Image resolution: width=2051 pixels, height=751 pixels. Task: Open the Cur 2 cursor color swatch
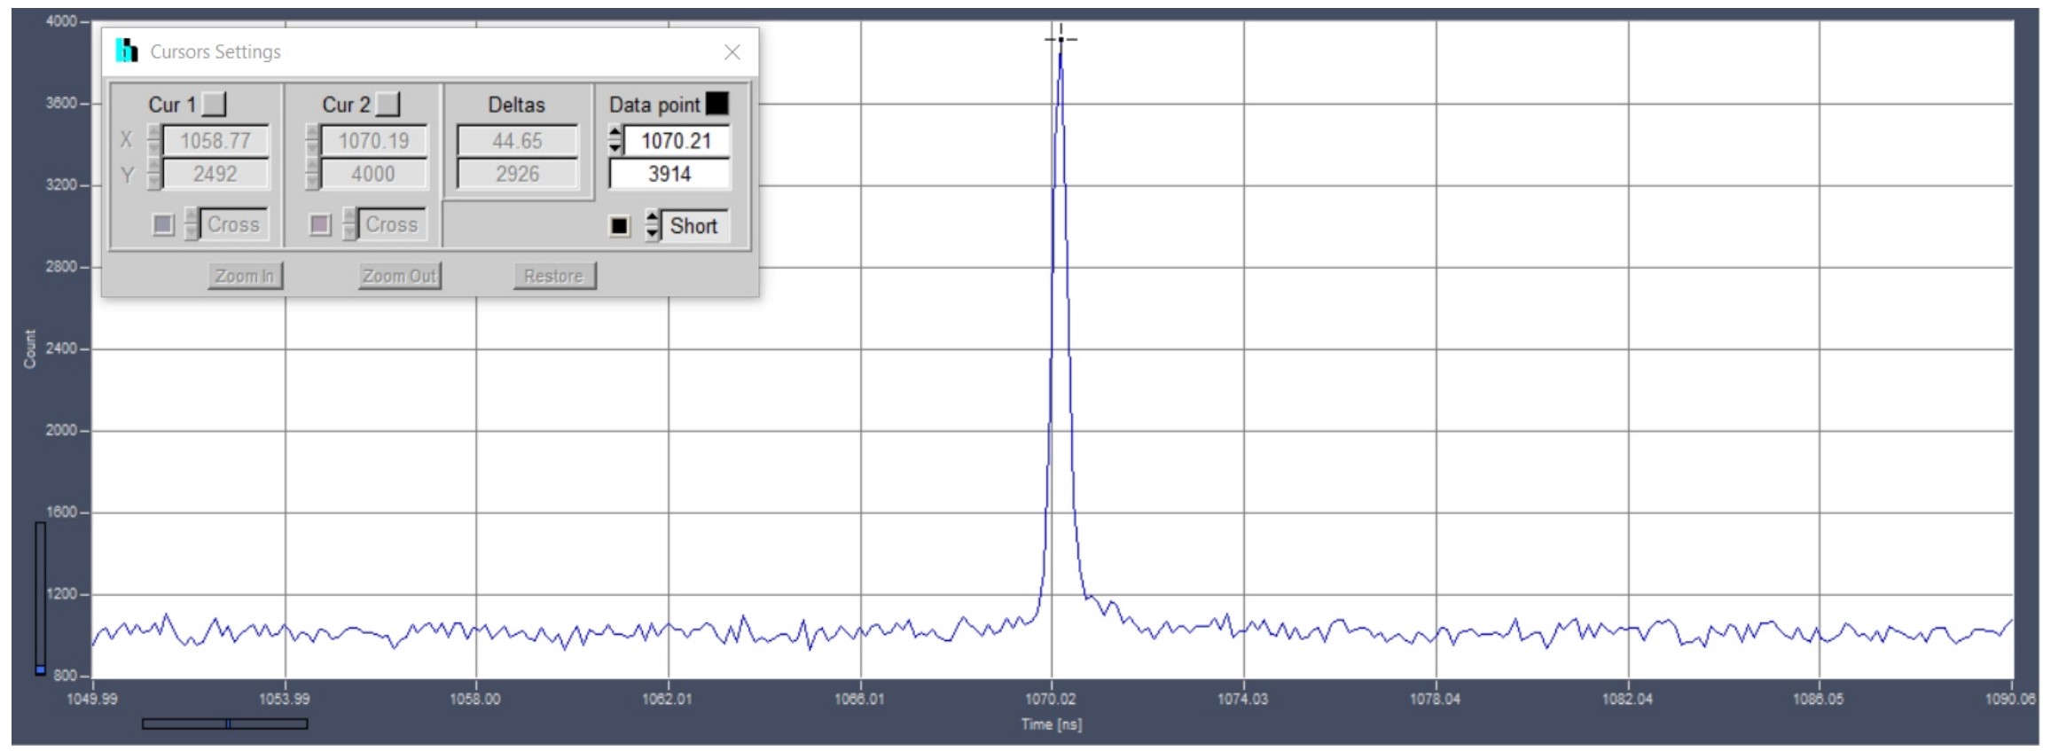[320, 224]
